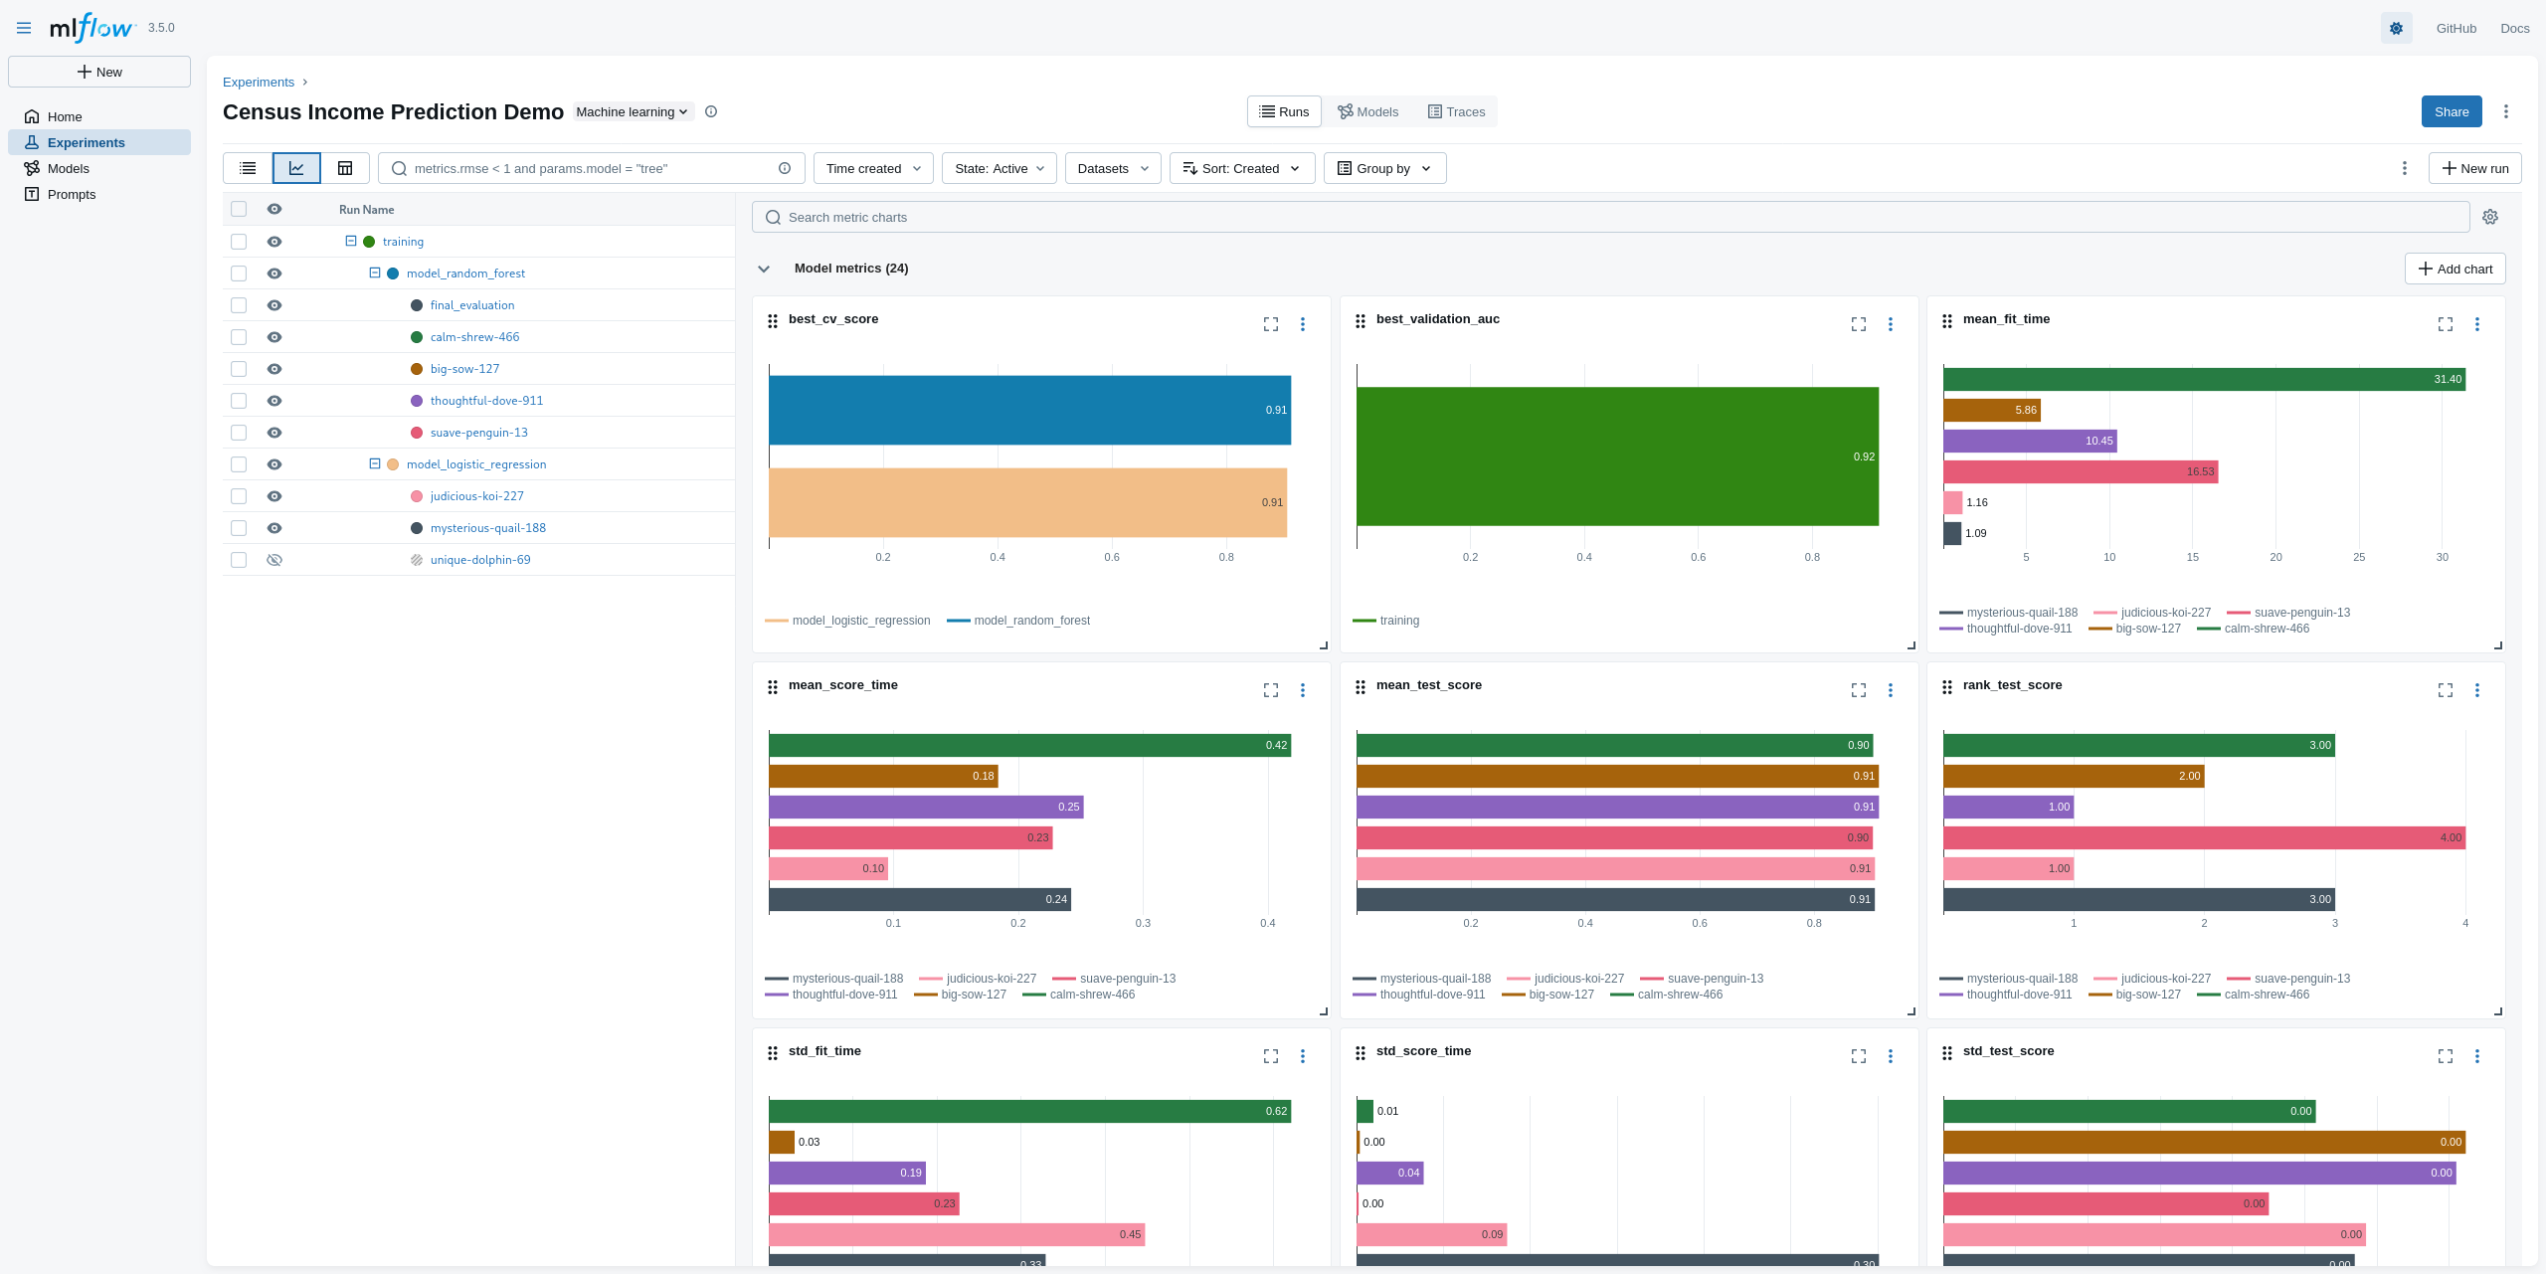Collapse the model_random_forest run group
Image resolution: width=2546 pixels, height=1274 pixels.
[375, 273]
